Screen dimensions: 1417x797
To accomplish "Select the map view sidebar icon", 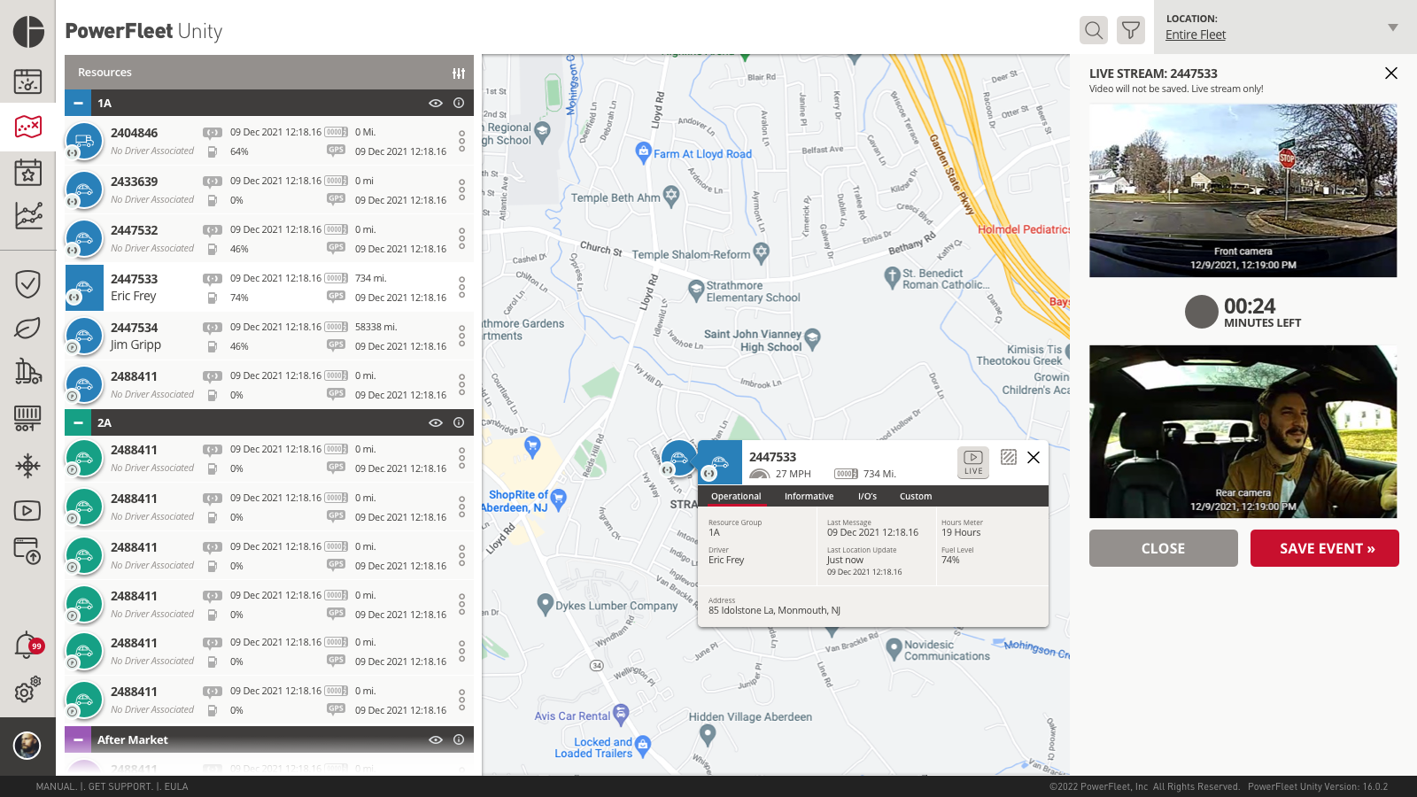I will pos(28,127).
